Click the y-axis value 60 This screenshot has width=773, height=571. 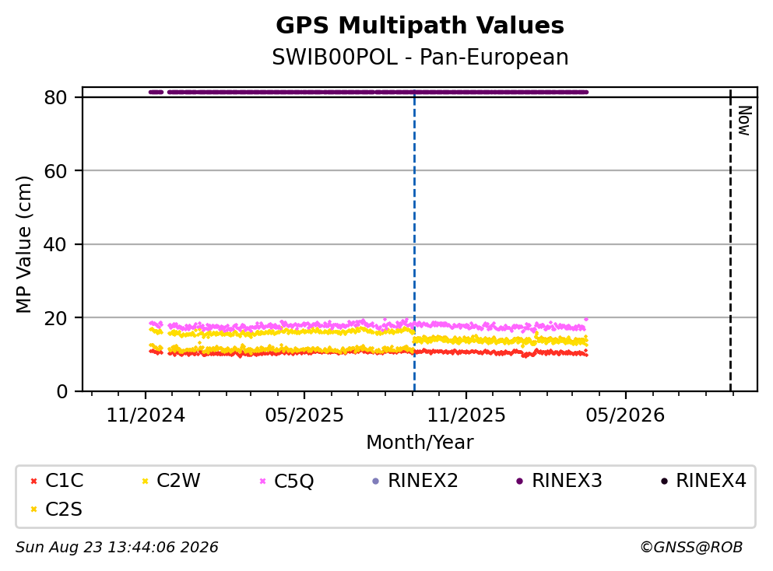(x=56, y=171)
